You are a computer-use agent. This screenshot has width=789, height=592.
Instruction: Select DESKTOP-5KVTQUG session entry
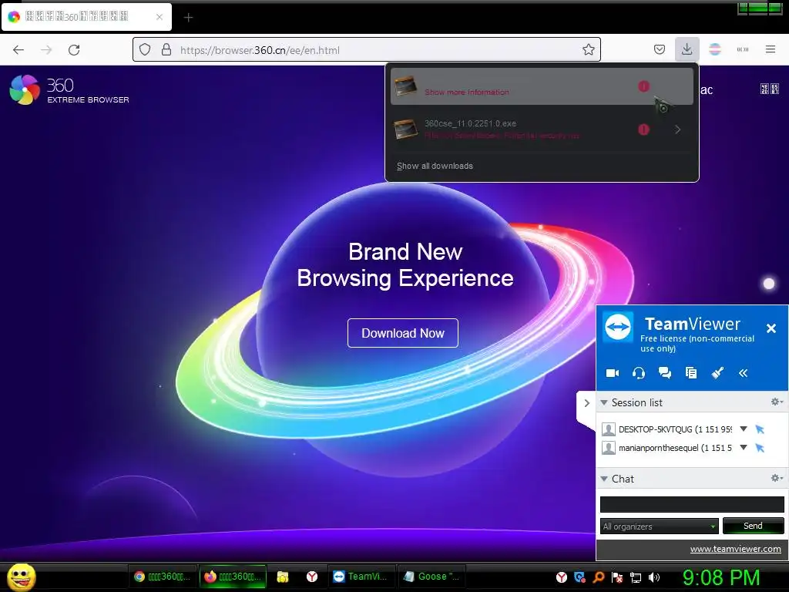tap(666, 429)
